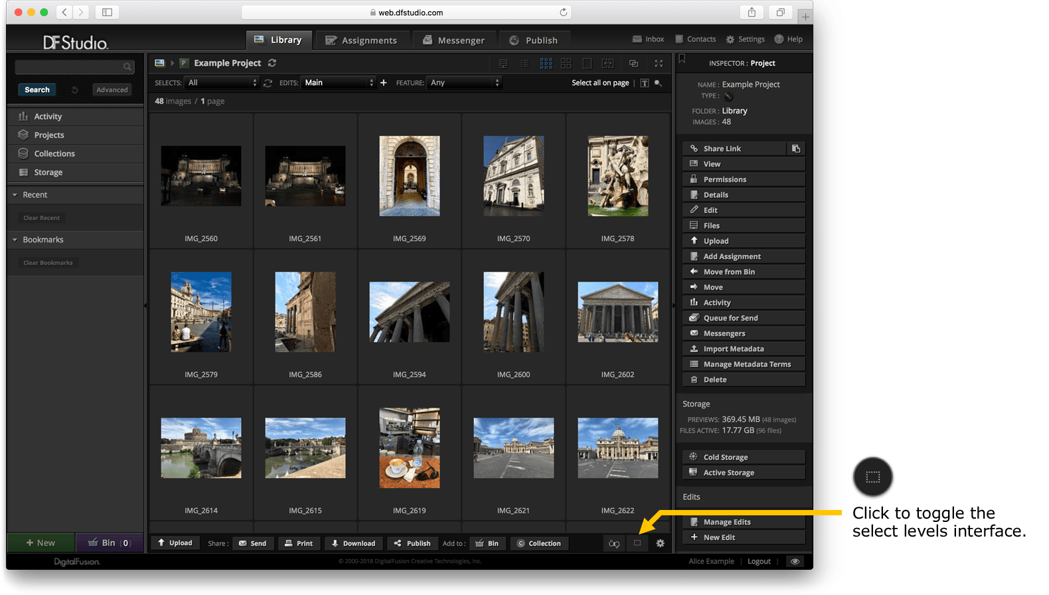
Task: Toggle the select levels interface
Action: (x=637, y=543)
